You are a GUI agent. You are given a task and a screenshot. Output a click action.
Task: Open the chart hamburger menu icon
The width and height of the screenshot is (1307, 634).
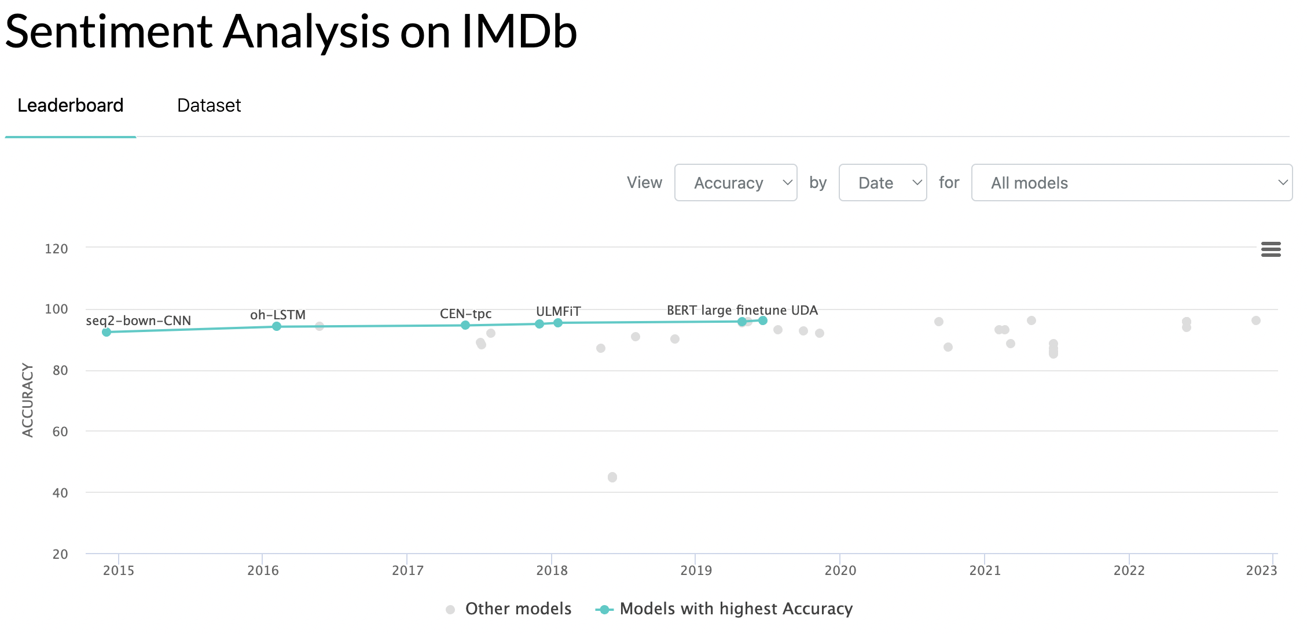tap(1271, 249)
